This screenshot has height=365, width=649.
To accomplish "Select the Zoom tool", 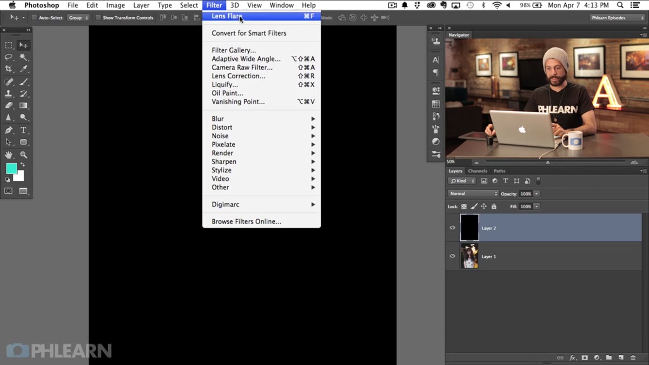I will (x=23, y=155).
